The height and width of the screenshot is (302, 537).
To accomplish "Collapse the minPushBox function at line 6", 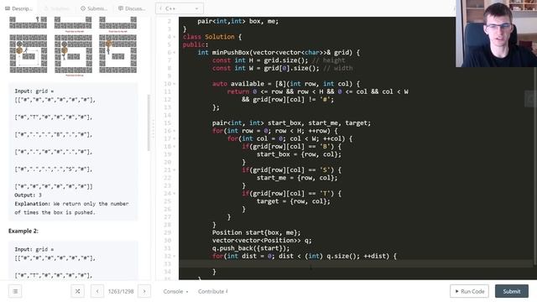I will tap(174, 52).
